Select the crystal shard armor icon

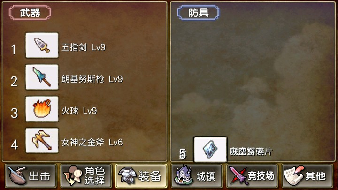[210, 150]
